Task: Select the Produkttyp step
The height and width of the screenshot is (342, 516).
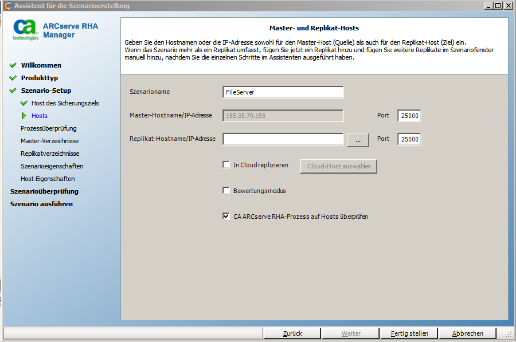Action: 40,78
